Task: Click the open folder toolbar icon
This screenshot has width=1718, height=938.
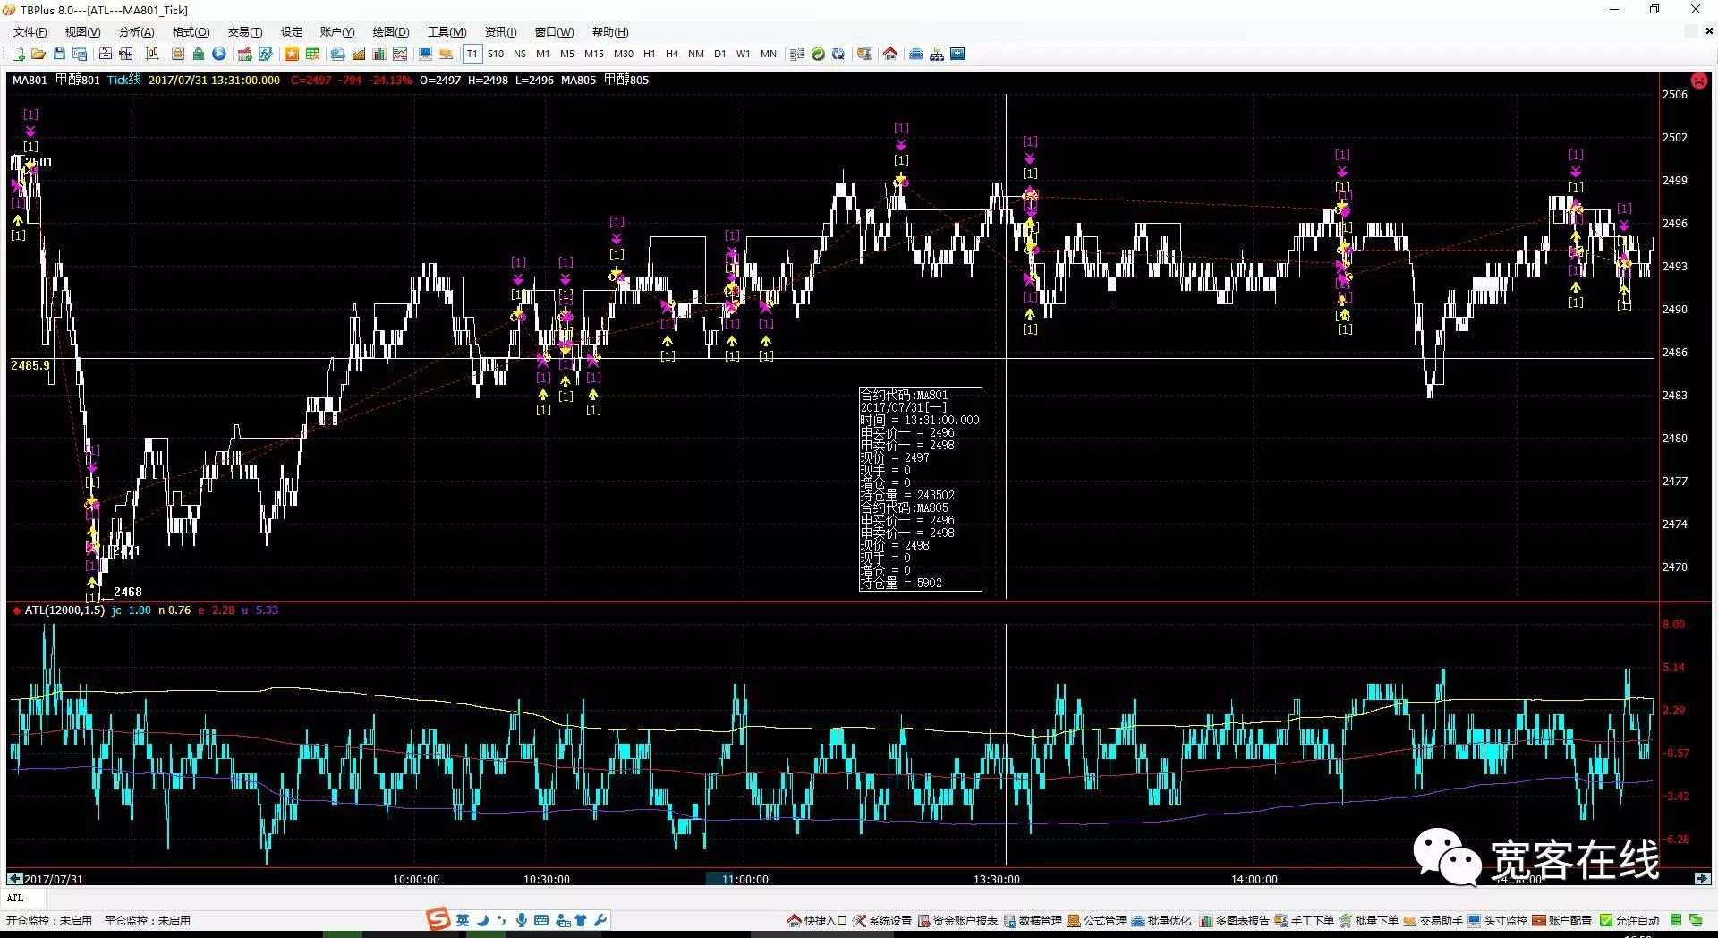Action: point(38,54)
